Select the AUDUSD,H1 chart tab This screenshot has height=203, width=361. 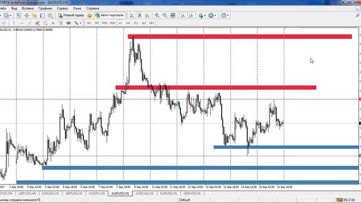tap(120, 193)
